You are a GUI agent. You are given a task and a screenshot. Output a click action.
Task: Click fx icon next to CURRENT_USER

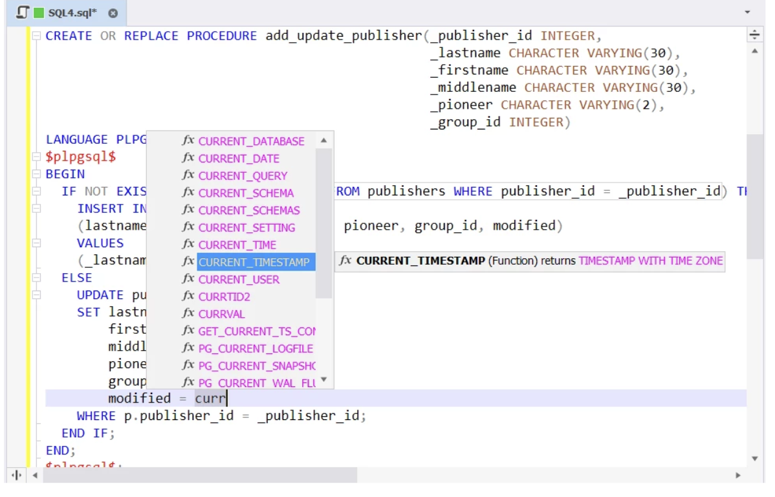188,279
